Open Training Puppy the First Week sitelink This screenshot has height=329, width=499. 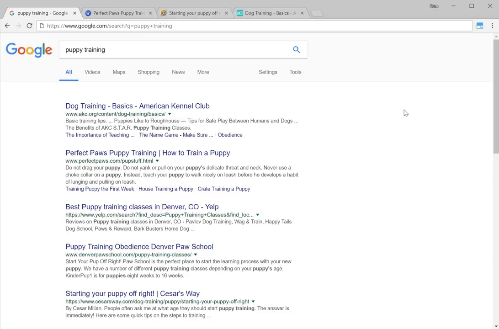point(100,189)
